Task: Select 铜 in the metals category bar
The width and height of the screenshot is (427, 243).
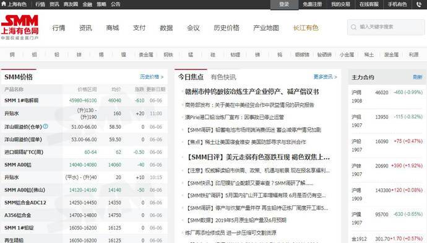Action: (x=12, y=55)
